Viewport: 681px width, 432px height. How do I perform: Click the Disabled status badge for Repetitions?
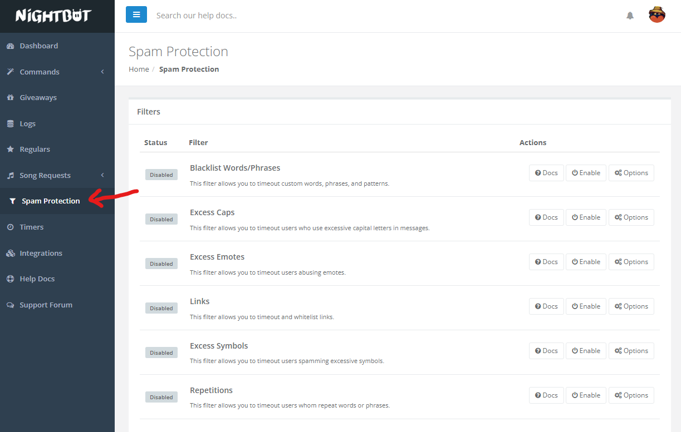[x=161, y=398]
